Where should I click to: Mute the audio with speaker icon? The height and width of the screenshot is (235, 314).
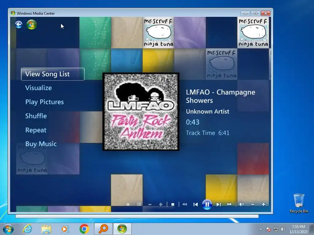242,204
